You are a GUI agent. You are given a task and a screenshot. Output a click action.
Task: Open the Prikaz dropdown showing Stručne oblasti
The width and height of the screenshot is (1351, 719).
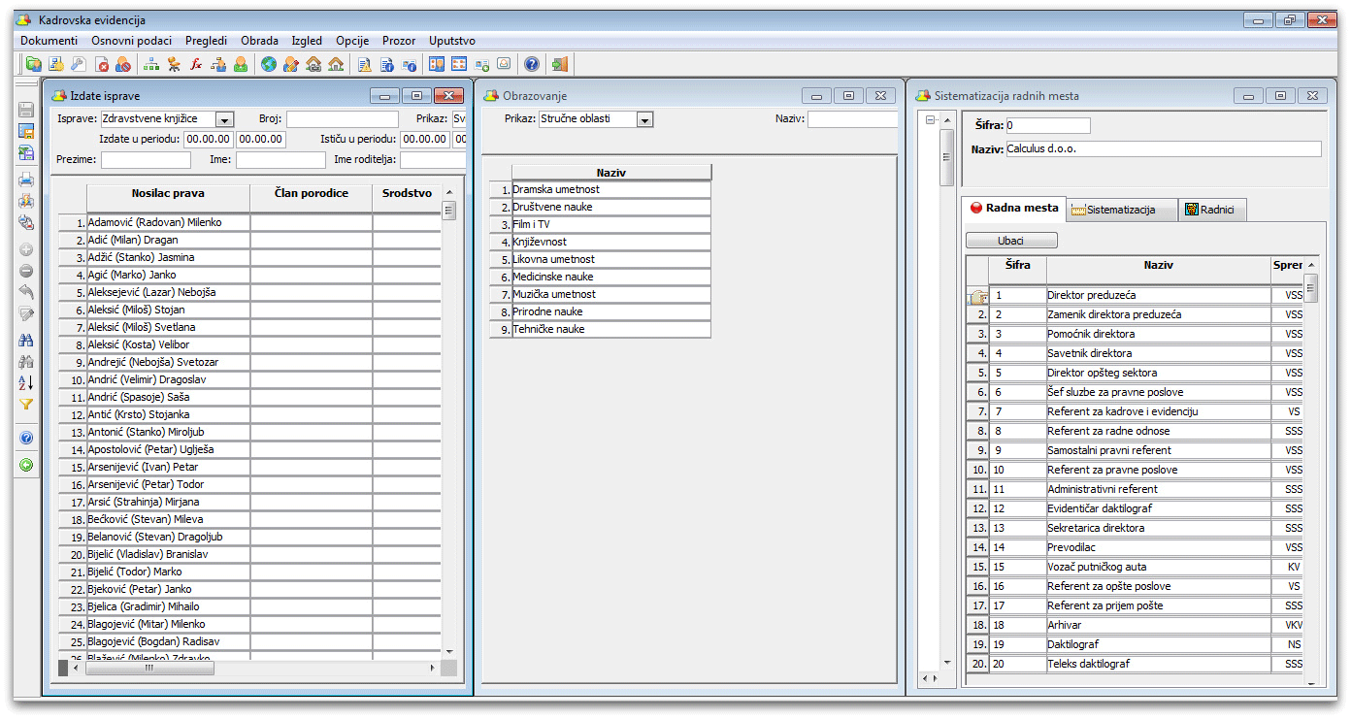(x=644, y=119)
